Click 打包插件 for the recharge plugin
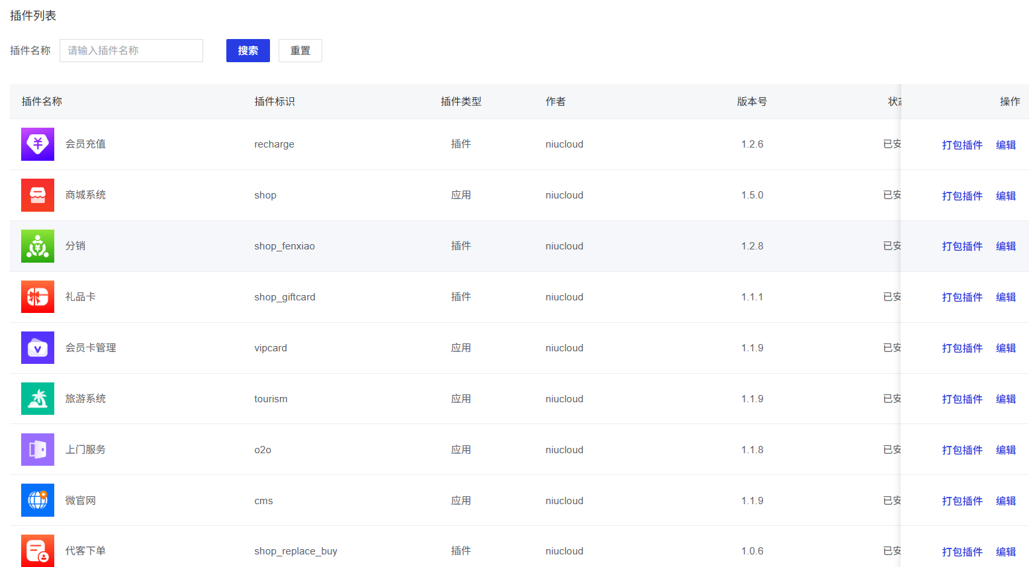1029x567 pixels. coord(962,145)
